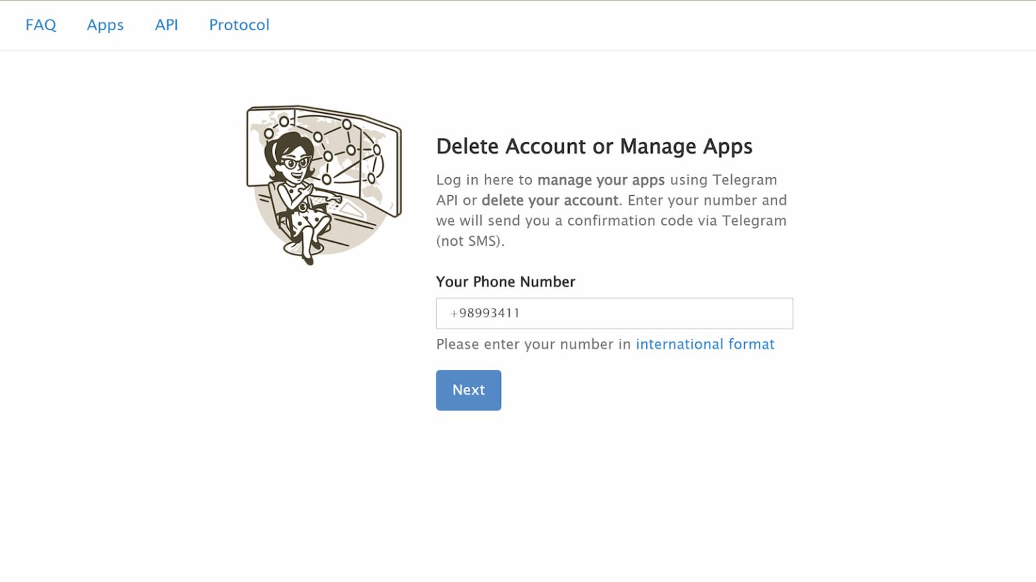Open the FAQ navigation link
This screenshot has width=1036, height=582.
pyautogui.click(x=40, y=25)
